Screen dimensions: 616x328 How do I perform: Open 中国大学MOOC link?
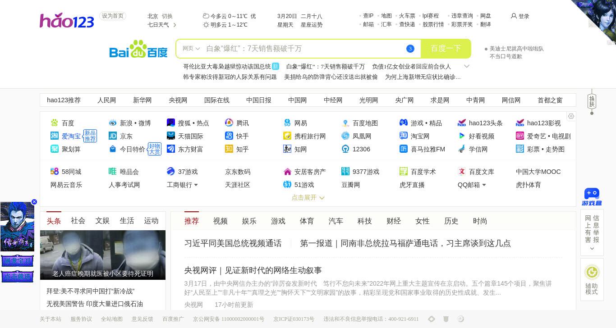(x=538, y=172)
